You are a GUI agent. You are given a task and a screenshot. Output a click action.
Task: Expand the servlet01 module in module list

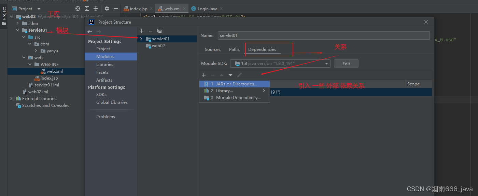[141, 39]
